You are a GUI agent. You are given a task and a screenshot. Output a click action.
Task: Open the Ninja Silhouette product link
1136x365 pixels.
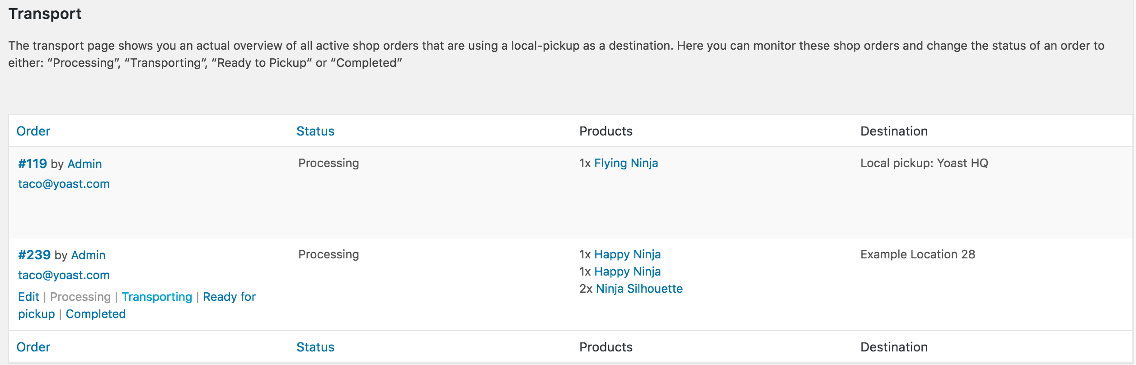639,289
